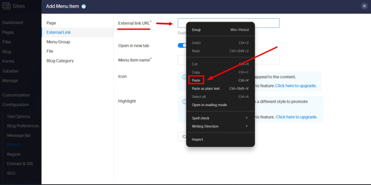Select Emoji from the context menu
371x185 pixels.
[x=220, y=30]
